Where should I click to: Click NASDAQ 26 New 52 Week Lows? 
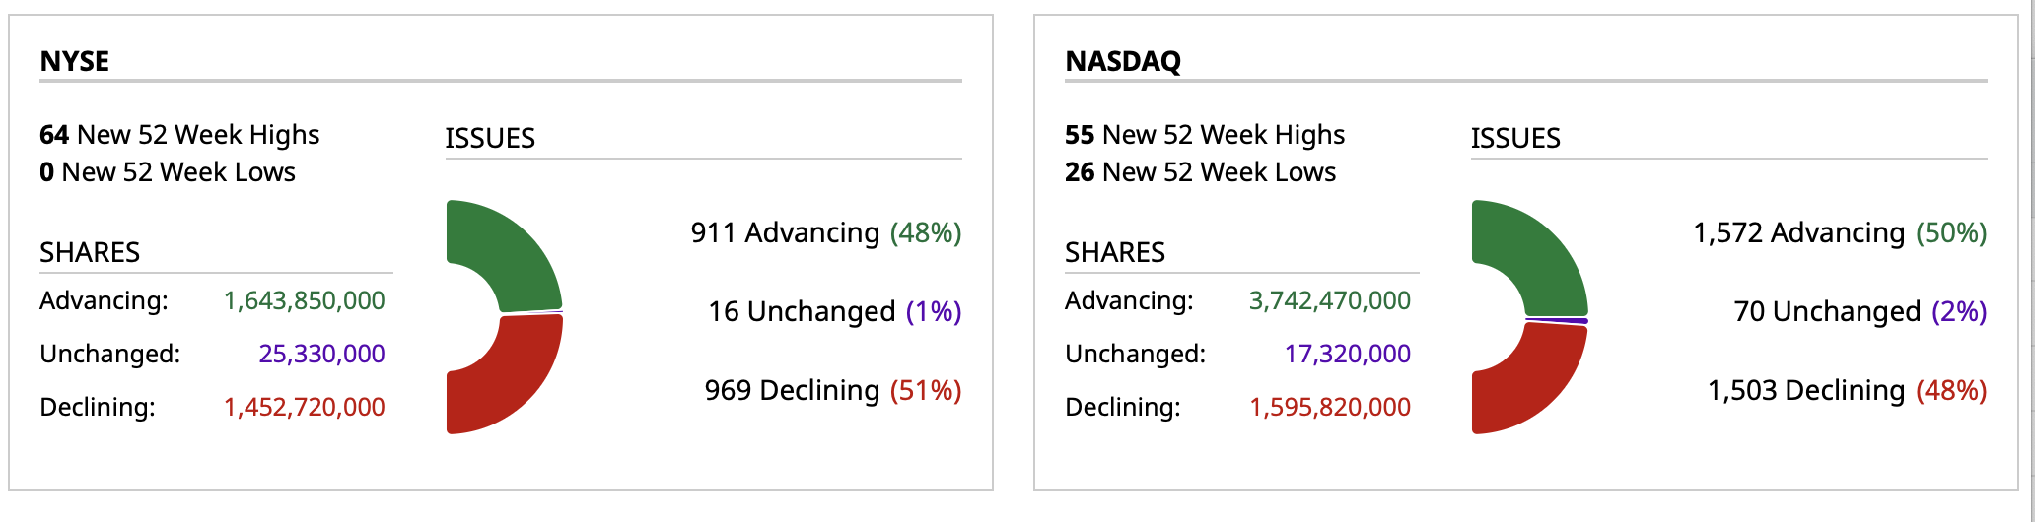[x=1200, y=172]
